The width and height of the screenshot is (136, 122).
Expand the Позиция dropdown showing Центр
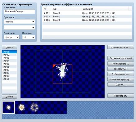click(x=12, y=37)
